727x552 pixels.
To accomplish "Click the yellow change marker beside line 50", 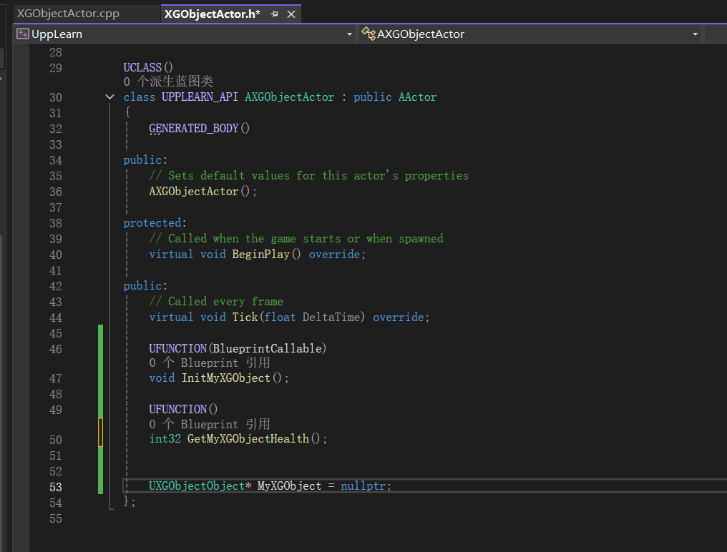I will click(100, 432).
